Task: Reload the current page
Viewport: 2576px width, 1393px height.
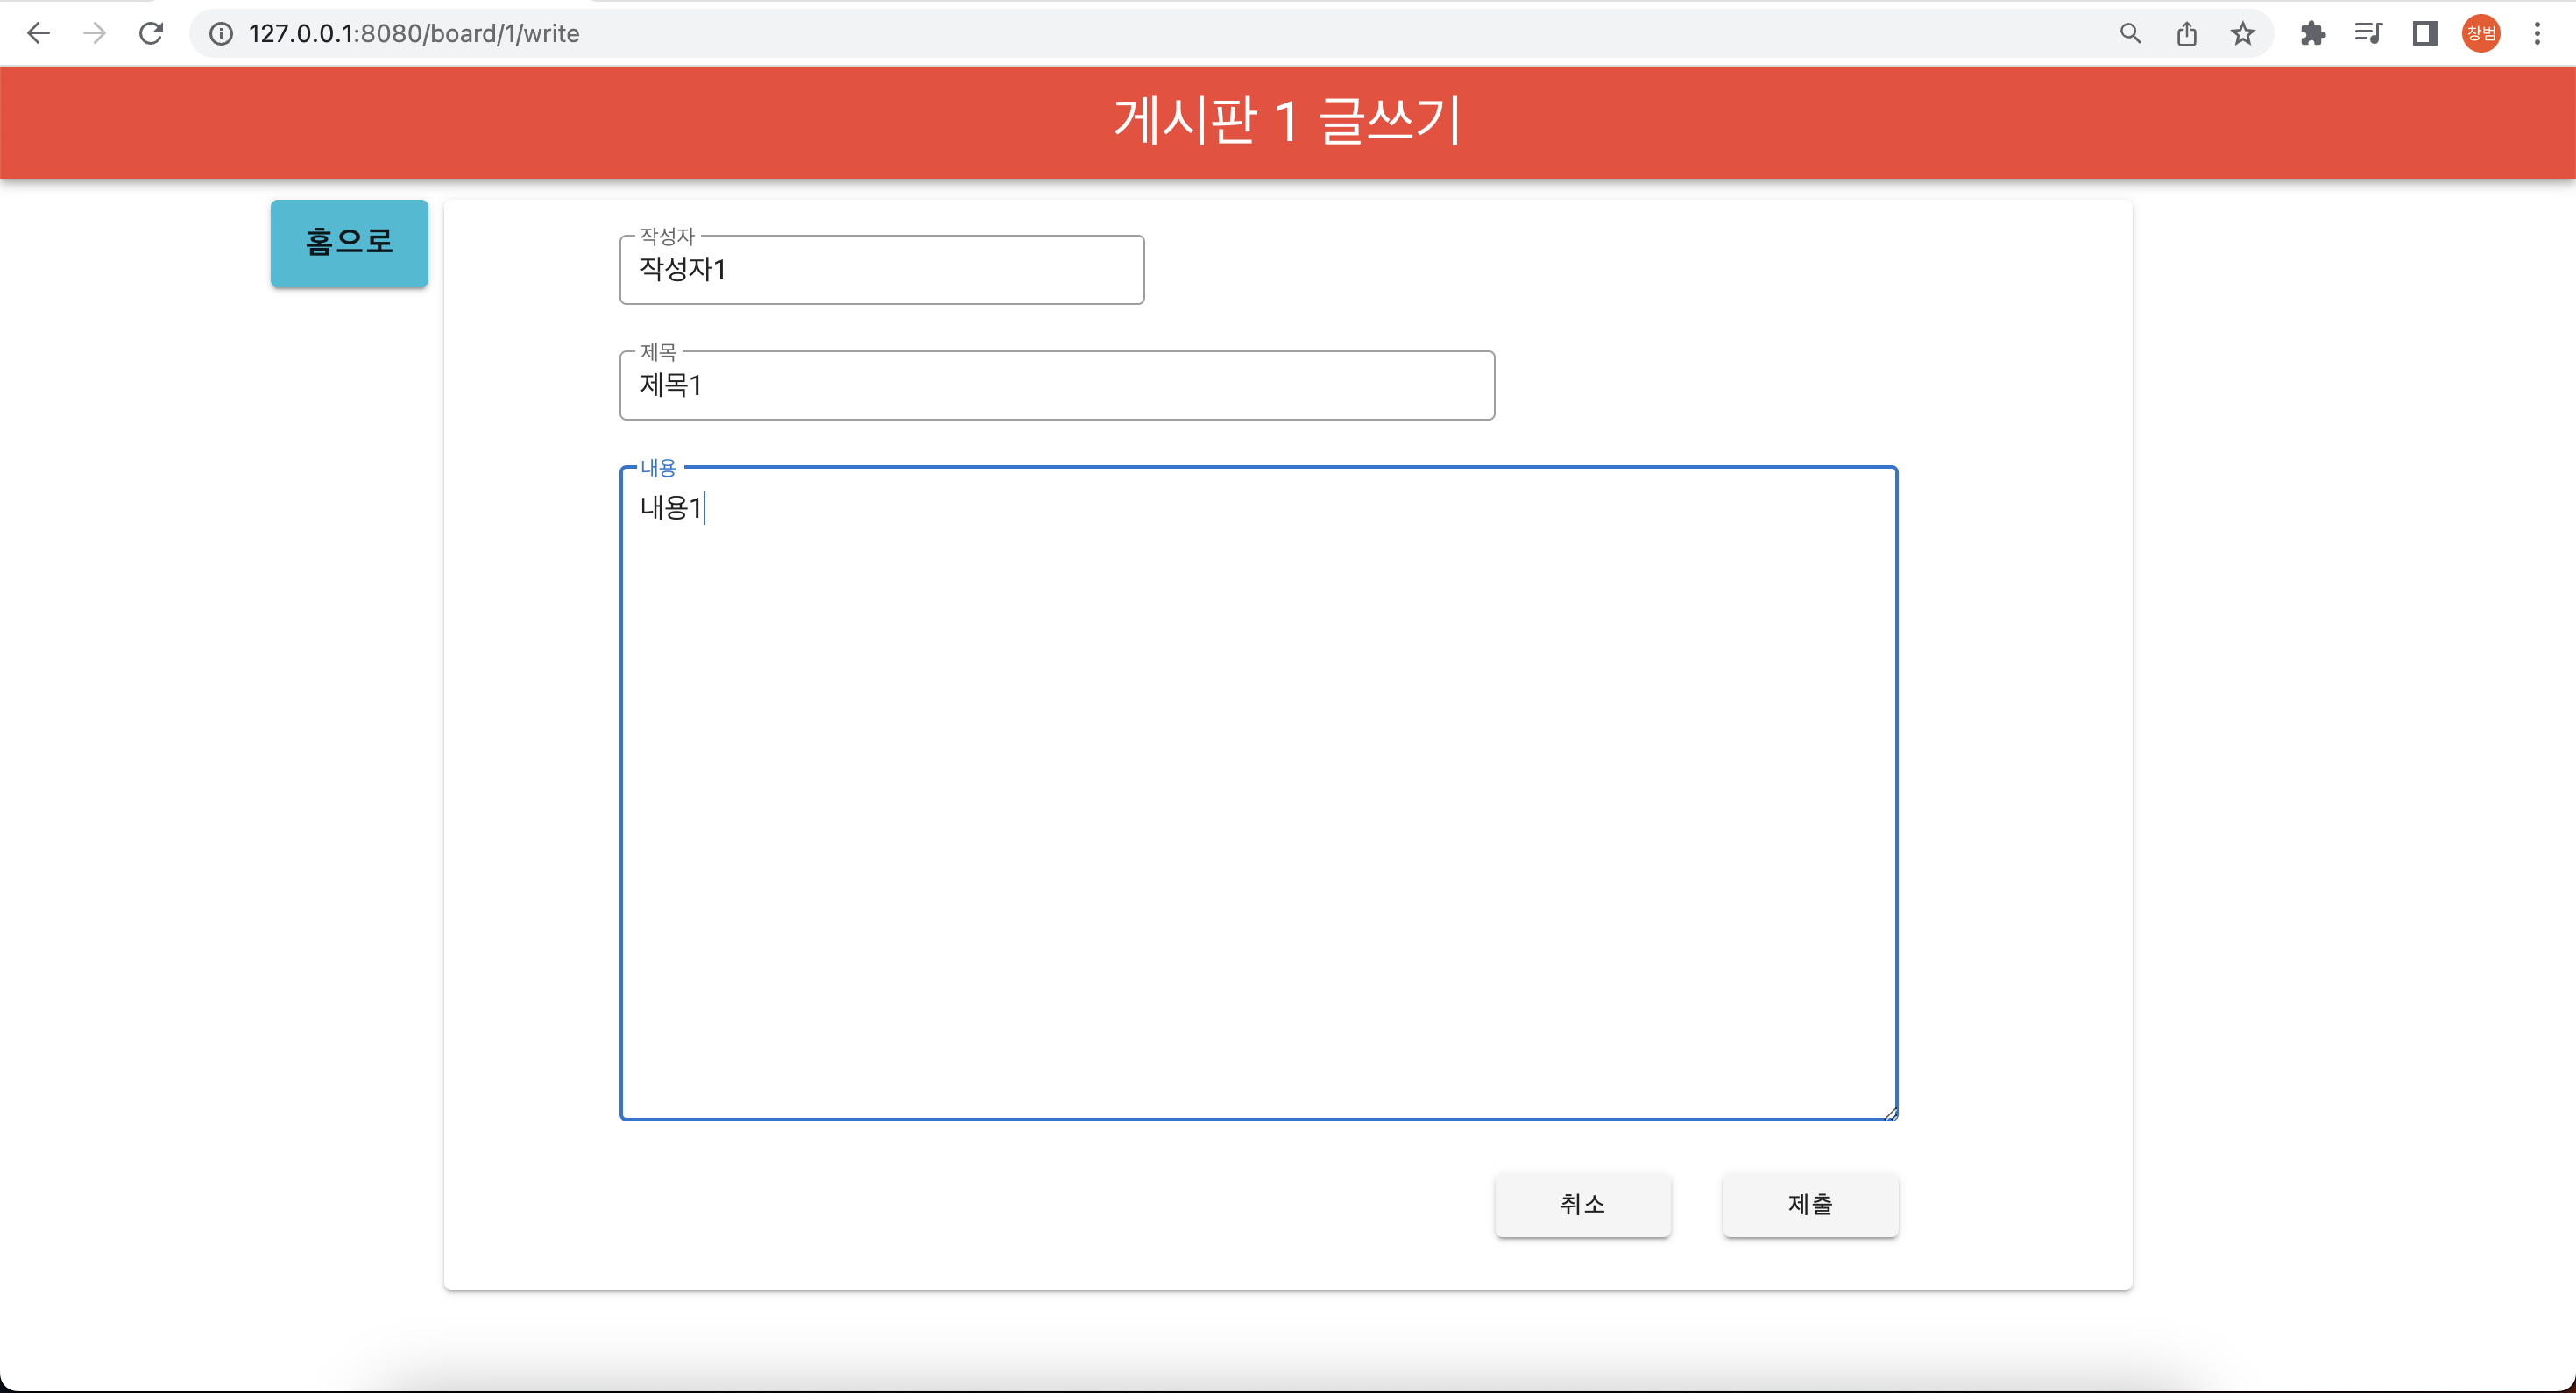Action: [x=151, y=34]
